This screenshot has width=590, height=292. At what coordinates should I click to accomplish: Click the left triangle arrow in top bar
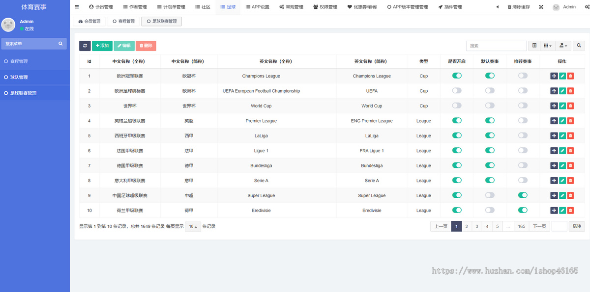click(x=497, y=7)
